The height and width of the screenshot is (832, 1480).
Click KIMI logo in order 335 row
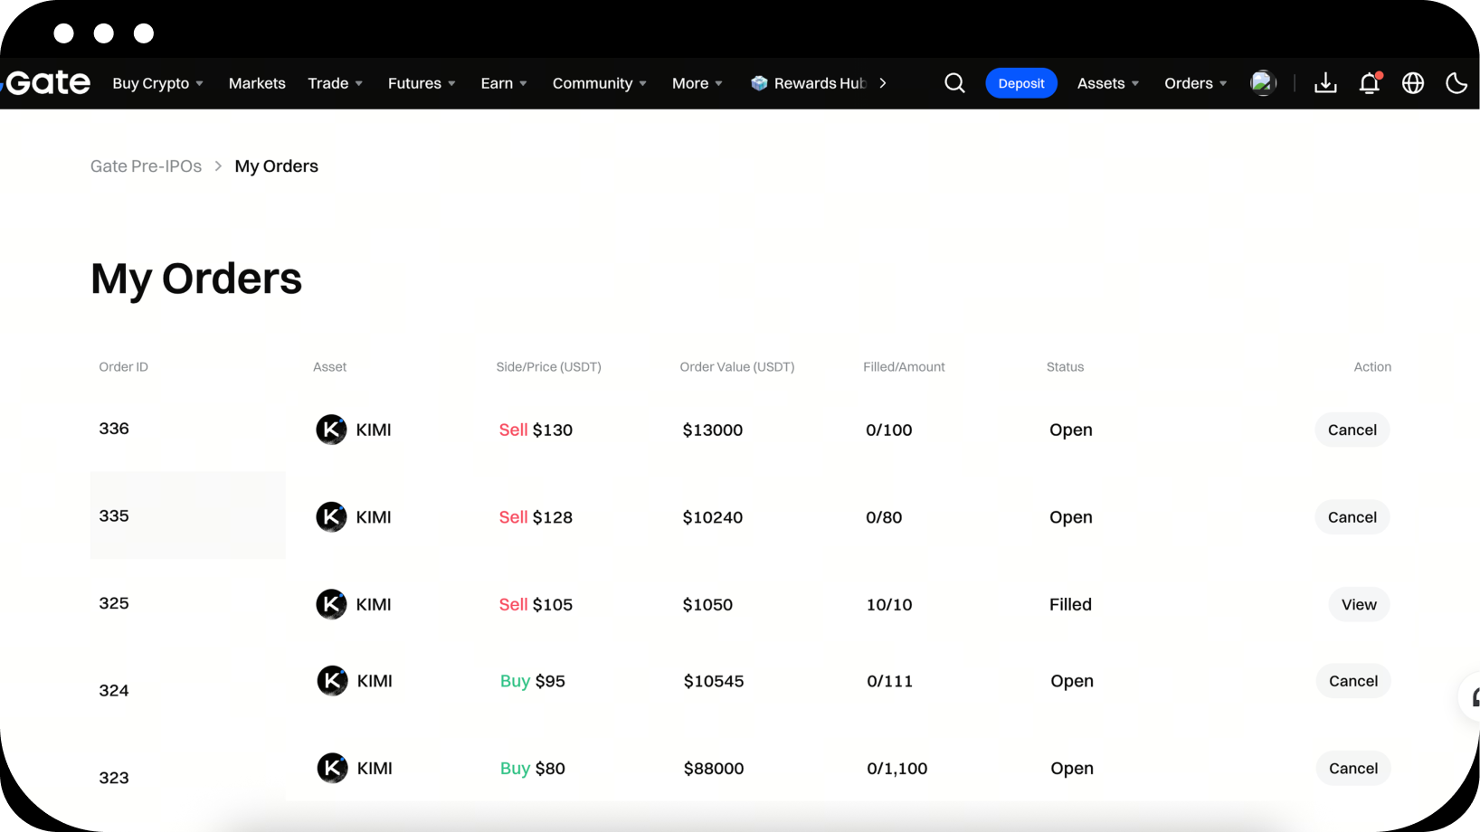(331, 517)
